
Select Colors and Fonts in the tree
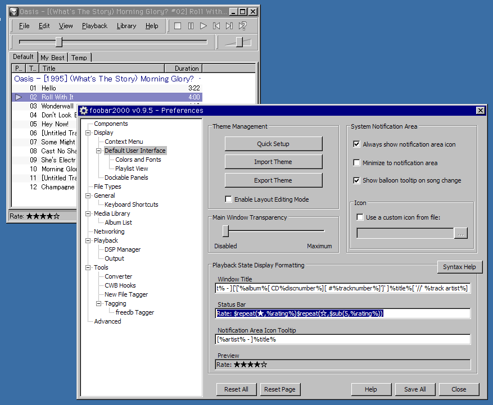click(138, 160)
